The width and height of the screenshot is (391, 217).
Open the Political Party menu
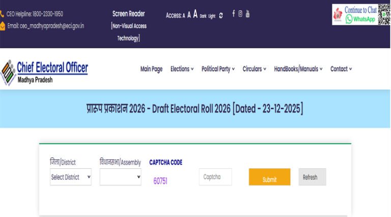(x=218, y=69)
